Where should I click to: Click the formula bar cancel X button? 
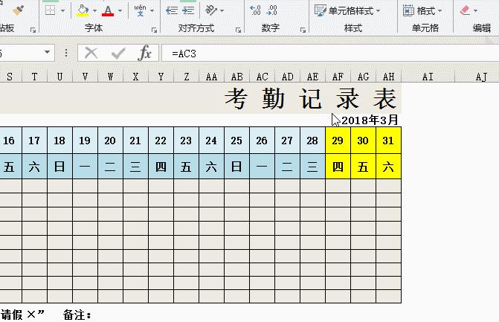[x=91, y=53]
